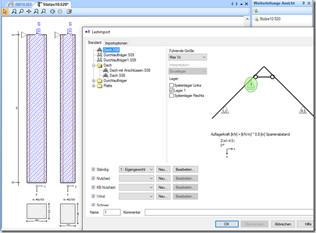Open the Ständig Eigengewicht dropdown
Viewport: 316px width, 233px height.
tap(136, 169)
